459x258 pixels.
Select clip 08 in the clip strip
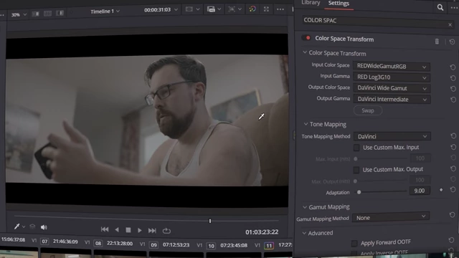pos(98,244)
